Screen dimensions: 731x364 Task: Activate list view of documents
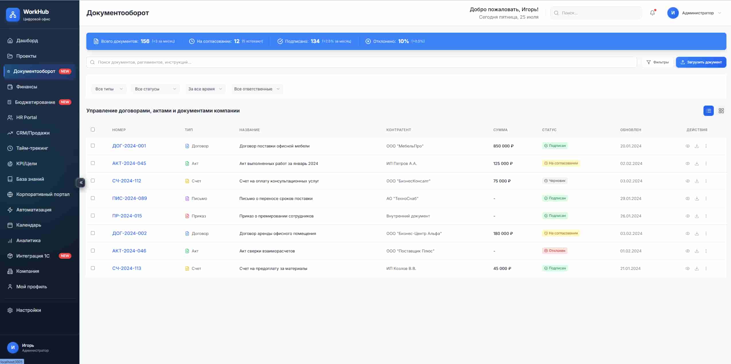pyautogui.click(x=708, y=111)
